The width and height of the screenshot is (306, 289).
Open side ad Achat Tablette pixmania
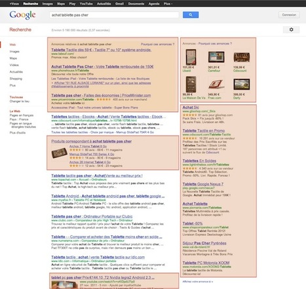click(x=195, y=204)
